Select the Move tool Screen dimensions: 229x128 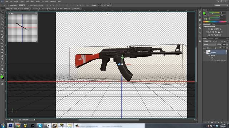(2, 12)
